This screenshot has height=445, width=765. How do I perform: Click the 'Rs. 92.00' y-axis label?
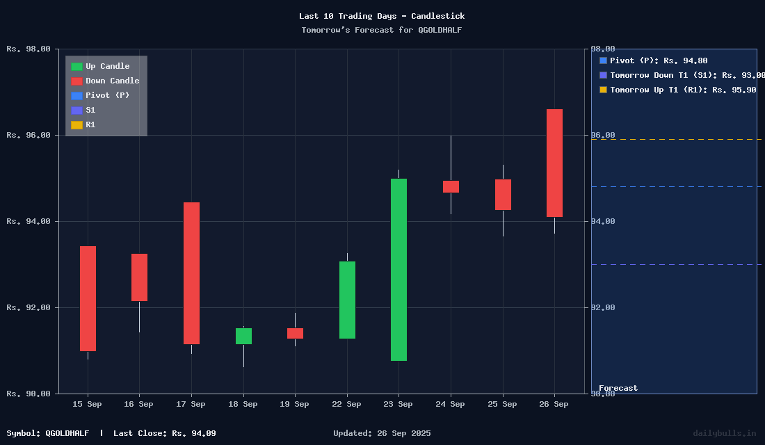[29, 307]
